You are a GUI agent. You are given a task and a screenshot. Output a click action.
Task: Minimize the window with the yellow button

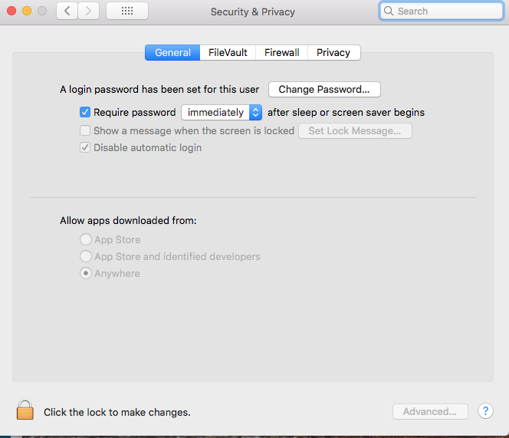coord(27,11)
